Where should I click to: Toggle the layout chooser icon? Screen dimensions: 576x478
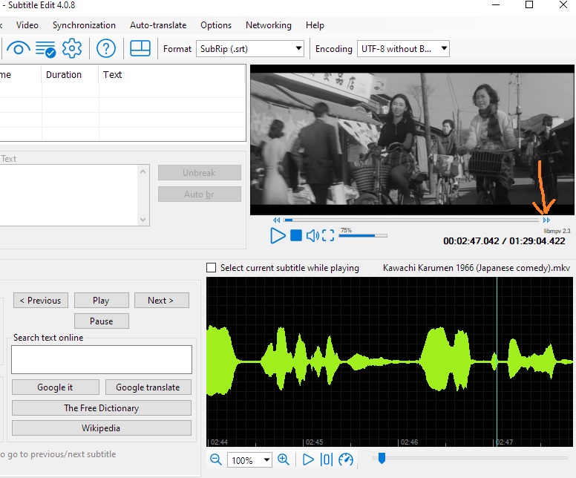point(140,48)
